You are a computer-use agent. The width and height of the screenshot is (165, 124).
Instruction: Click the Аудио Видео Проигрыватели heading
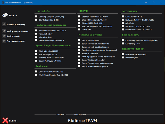[x=53, y=46]
